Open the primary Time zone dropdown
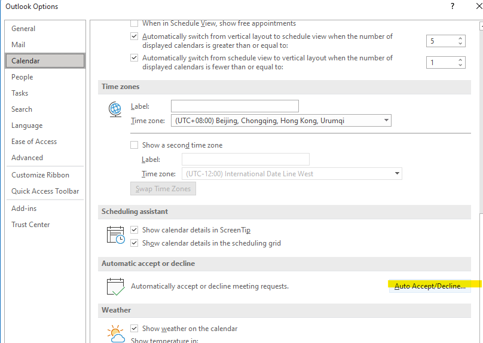This screenshot has width=483, height=343. coord(386,120)
